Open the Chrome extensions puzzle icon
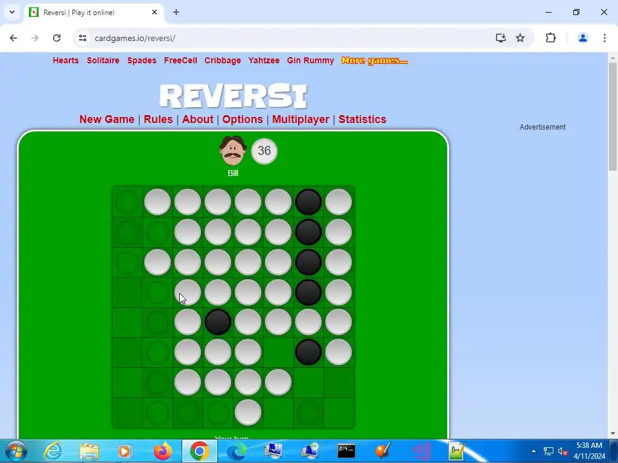 coord(550,38)
